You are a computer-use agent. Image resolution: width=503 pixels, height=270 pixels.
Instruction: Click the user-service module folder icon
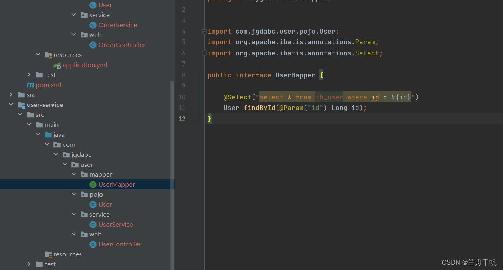(x=22, y=105)
